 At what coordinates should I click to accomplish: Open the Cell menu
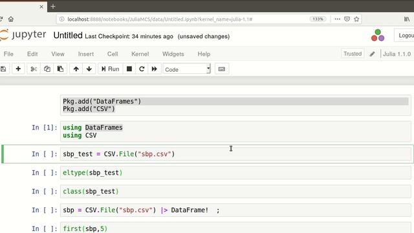coord(113,54)
